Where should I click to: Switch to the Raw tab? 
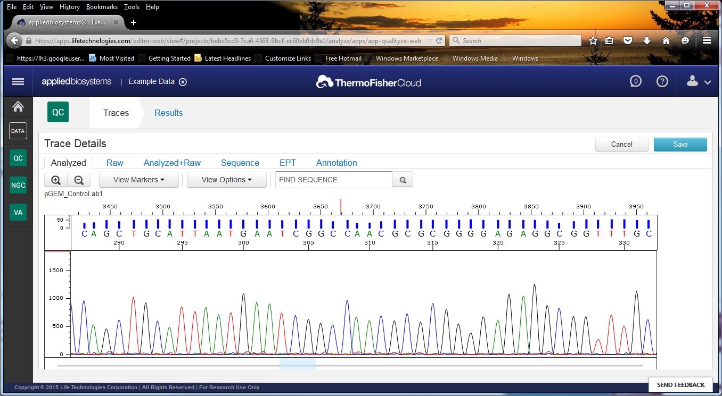(114, 163)
